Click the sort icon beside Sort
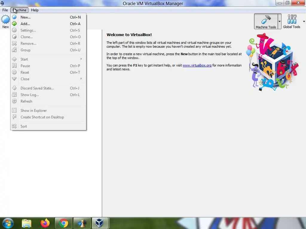Screen dimensions: 306x229 14,126
